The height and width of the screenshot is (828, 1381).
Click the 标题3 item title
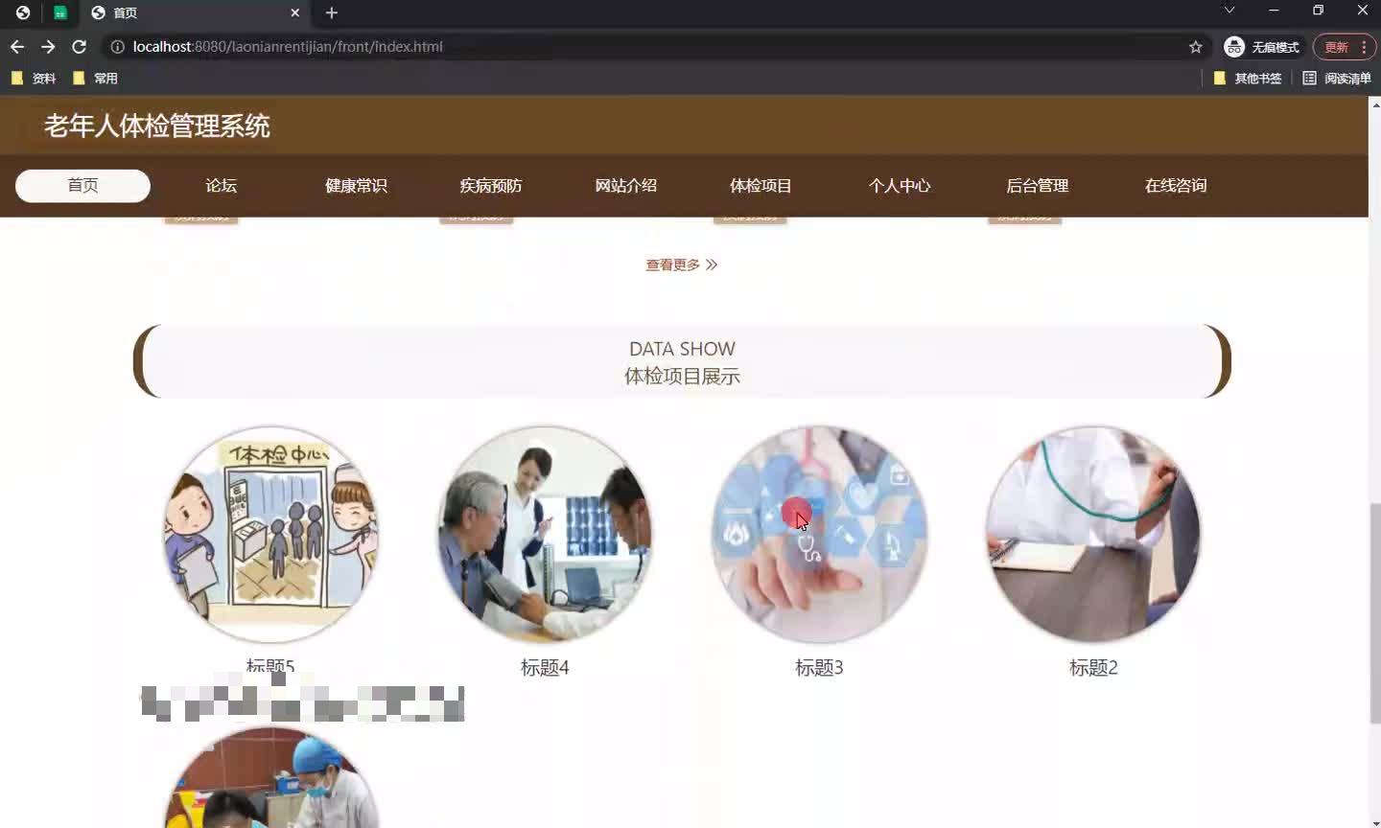pyautogui.click(x=819, y=668)
